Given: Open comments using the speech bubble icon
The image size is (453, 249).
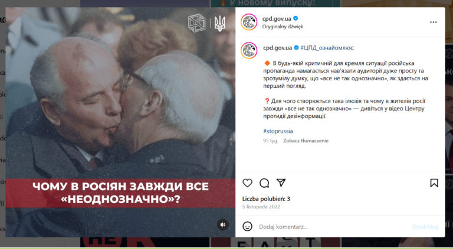Looking at the screenshot, I should (x=264, y=183).
